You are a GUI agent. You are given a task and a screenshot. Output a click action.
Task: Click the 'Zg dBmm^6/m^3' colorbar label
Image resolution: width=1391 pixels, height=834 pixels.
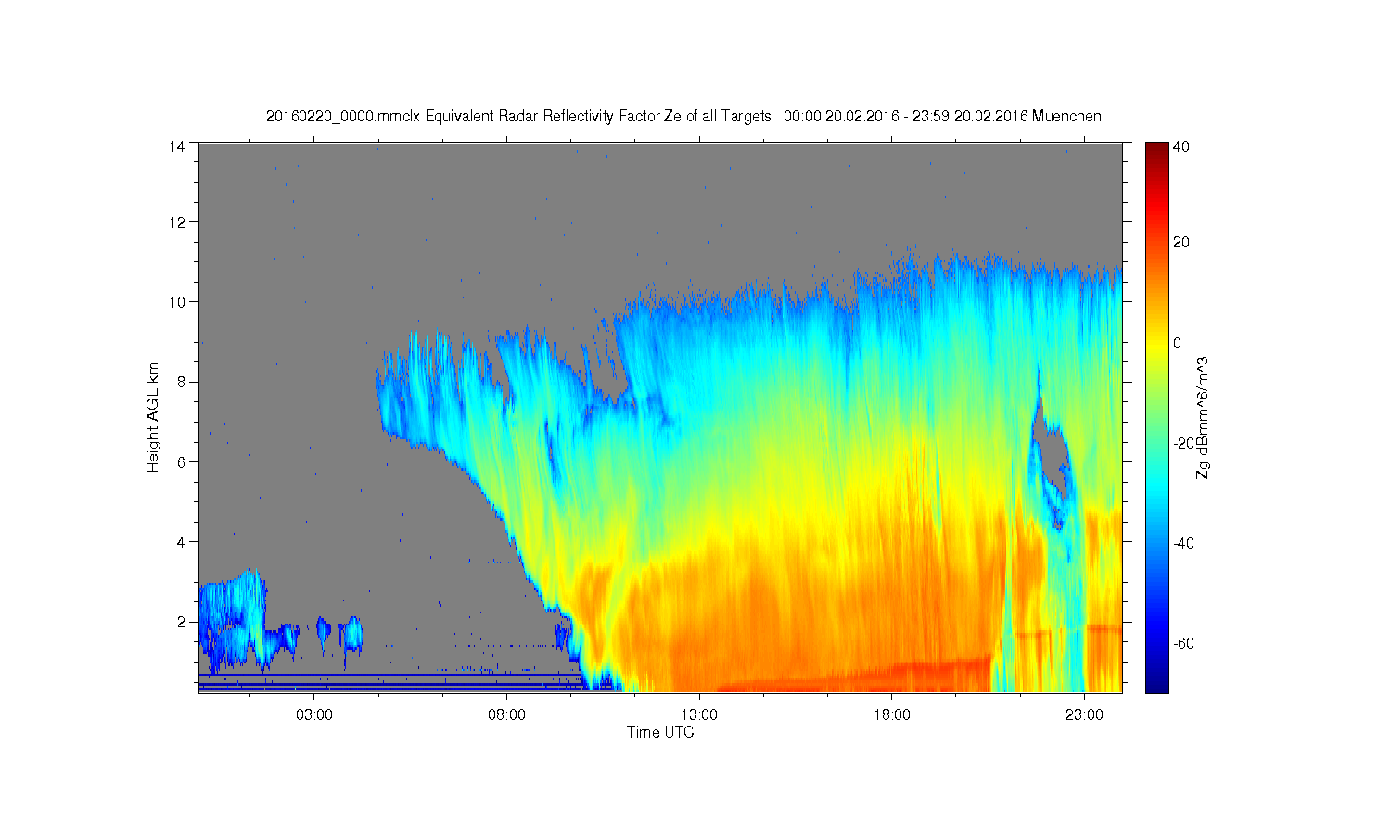click(1203, 419)
